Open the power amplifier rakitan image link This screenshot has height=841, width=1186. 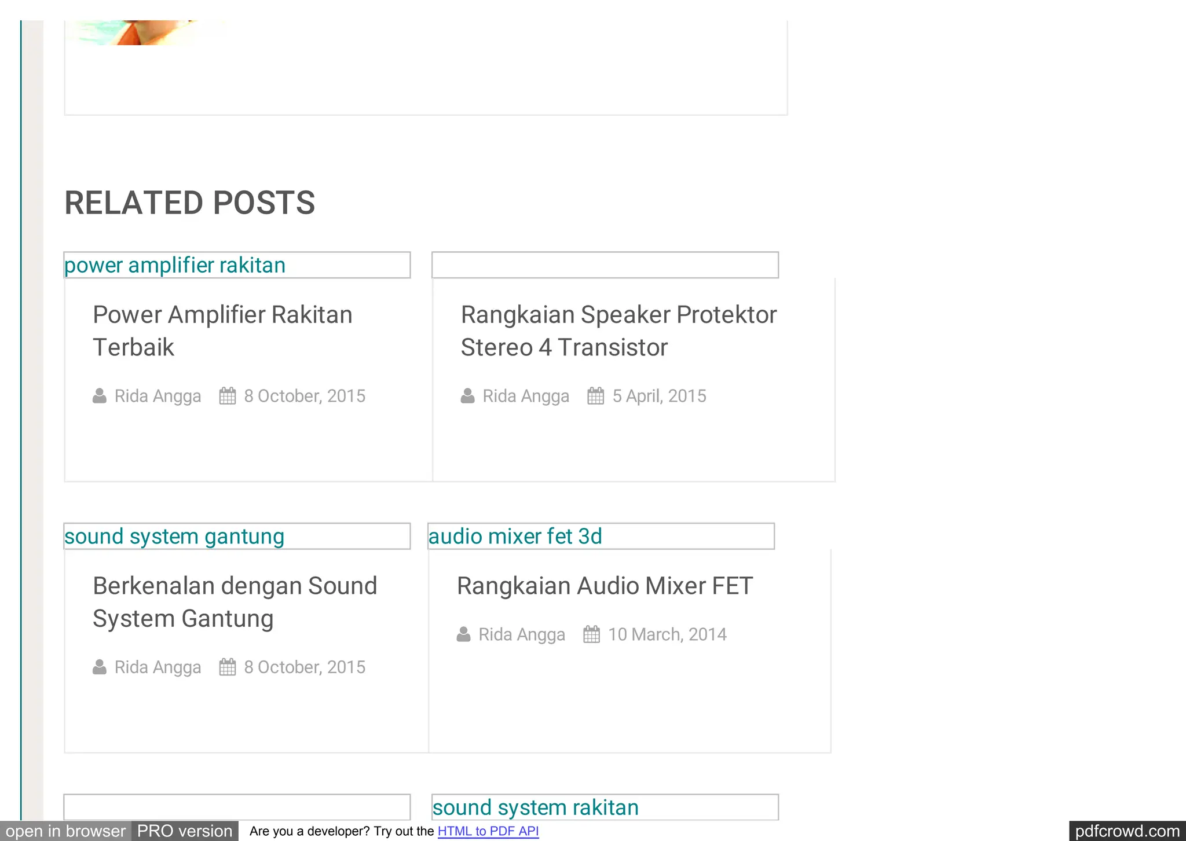point(175,265)
